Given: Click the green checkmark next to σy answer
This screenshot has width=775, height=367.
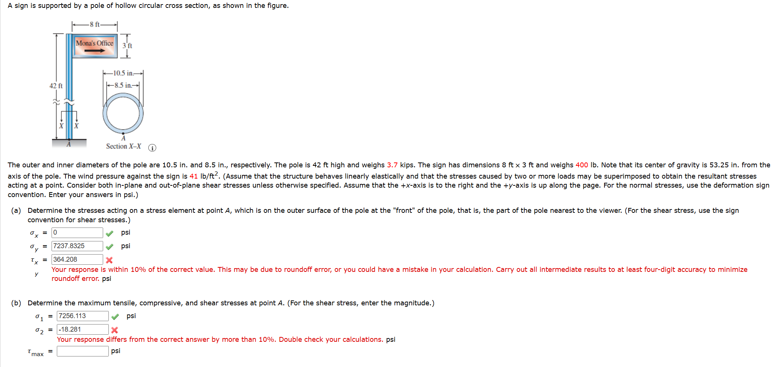Looking at the screenshot, I should [110, 247].
